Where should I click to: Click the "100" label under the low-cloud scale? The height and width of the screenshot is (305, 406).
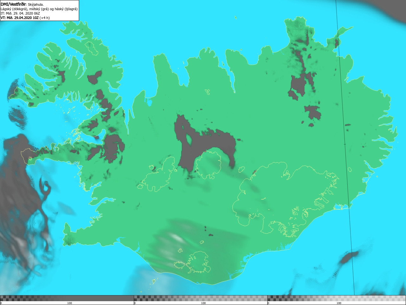pyautogui.click(x=70, y=303)
